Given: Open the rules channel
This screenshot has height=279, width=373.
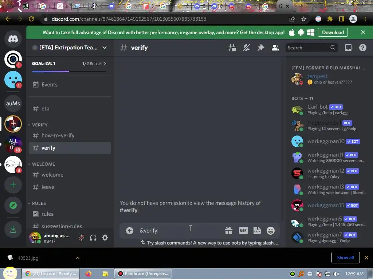Looking at the screenshot, I should tap(70, 214).
